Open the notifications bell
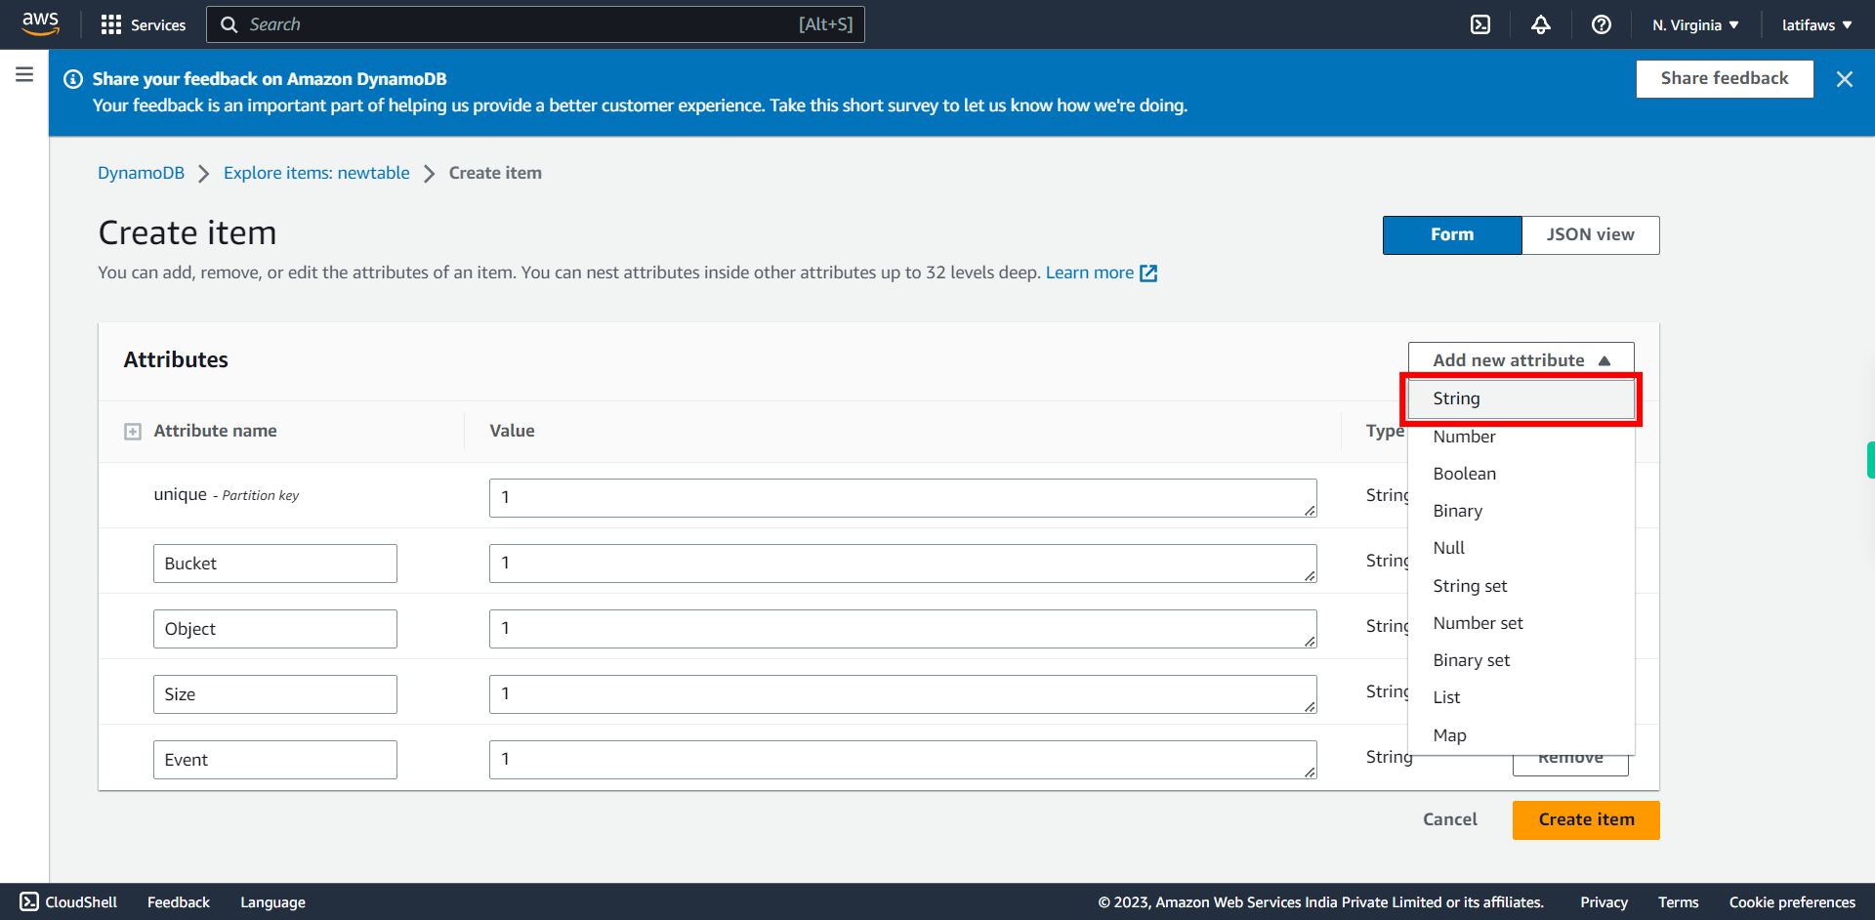1875x920 pixels. [x=1541, y=24]
